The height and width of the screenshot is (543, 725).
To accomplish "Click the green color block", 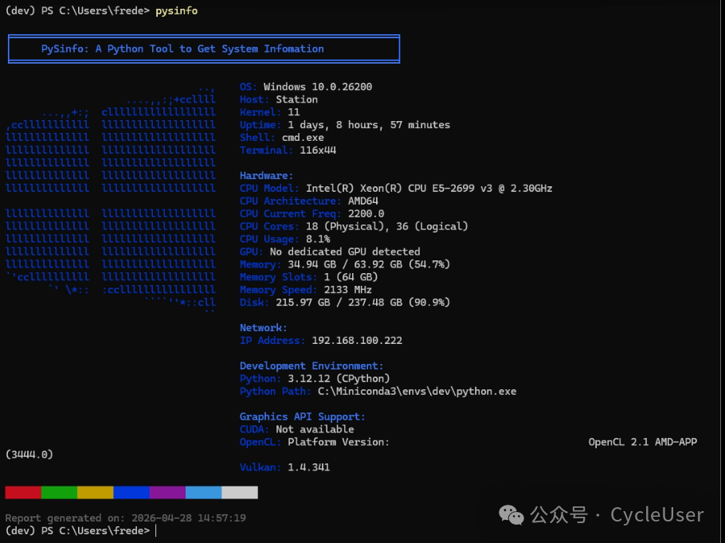I will [x=59, y=492].
